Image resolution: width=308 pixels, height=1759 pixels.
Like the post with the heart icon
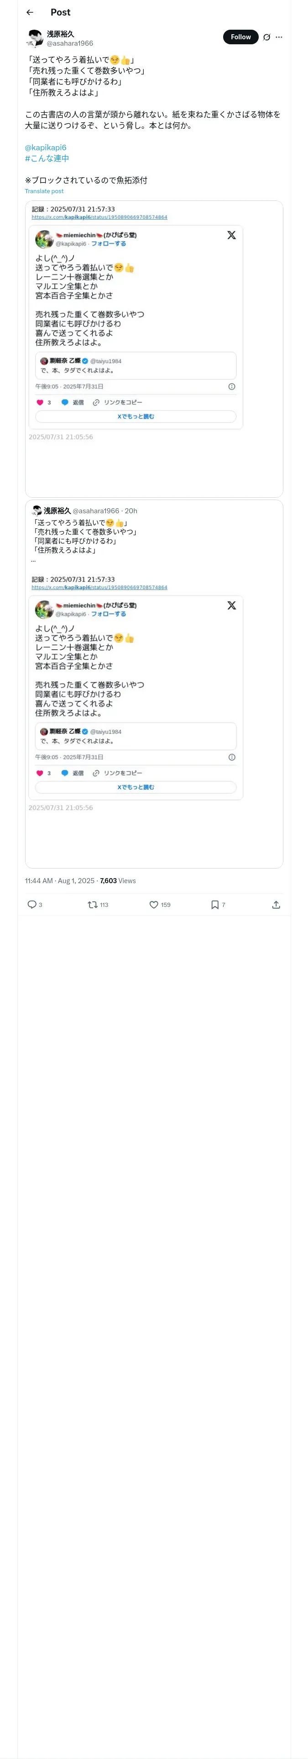(154, 904)
